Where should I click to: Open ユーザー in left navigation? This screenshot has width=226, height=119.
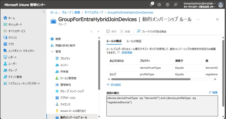coord(10,64)
